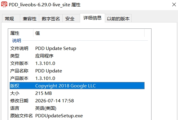Select the 修改日期 row
Image resolution: width=178 pixels, height=120 pixels.
[77, 101]
